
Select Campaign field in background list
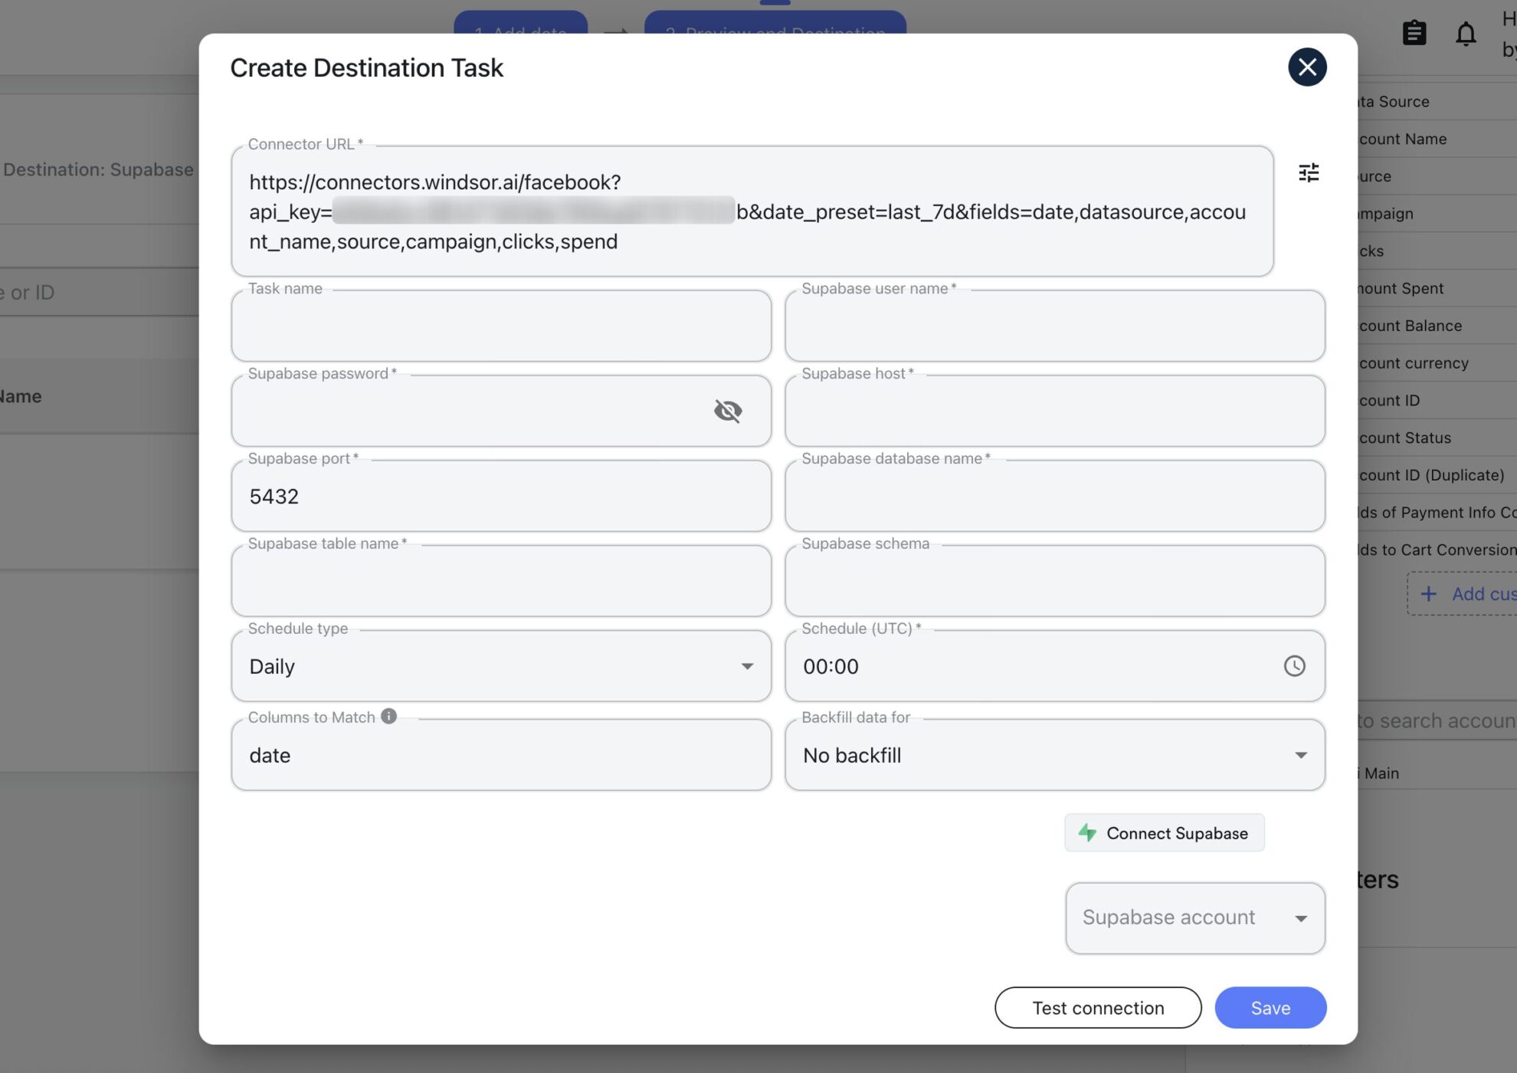1437,214
